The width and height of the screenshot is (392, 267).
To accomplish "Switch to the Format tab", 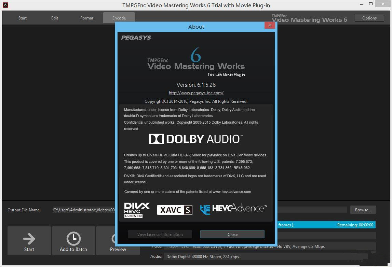I will 87,18.
